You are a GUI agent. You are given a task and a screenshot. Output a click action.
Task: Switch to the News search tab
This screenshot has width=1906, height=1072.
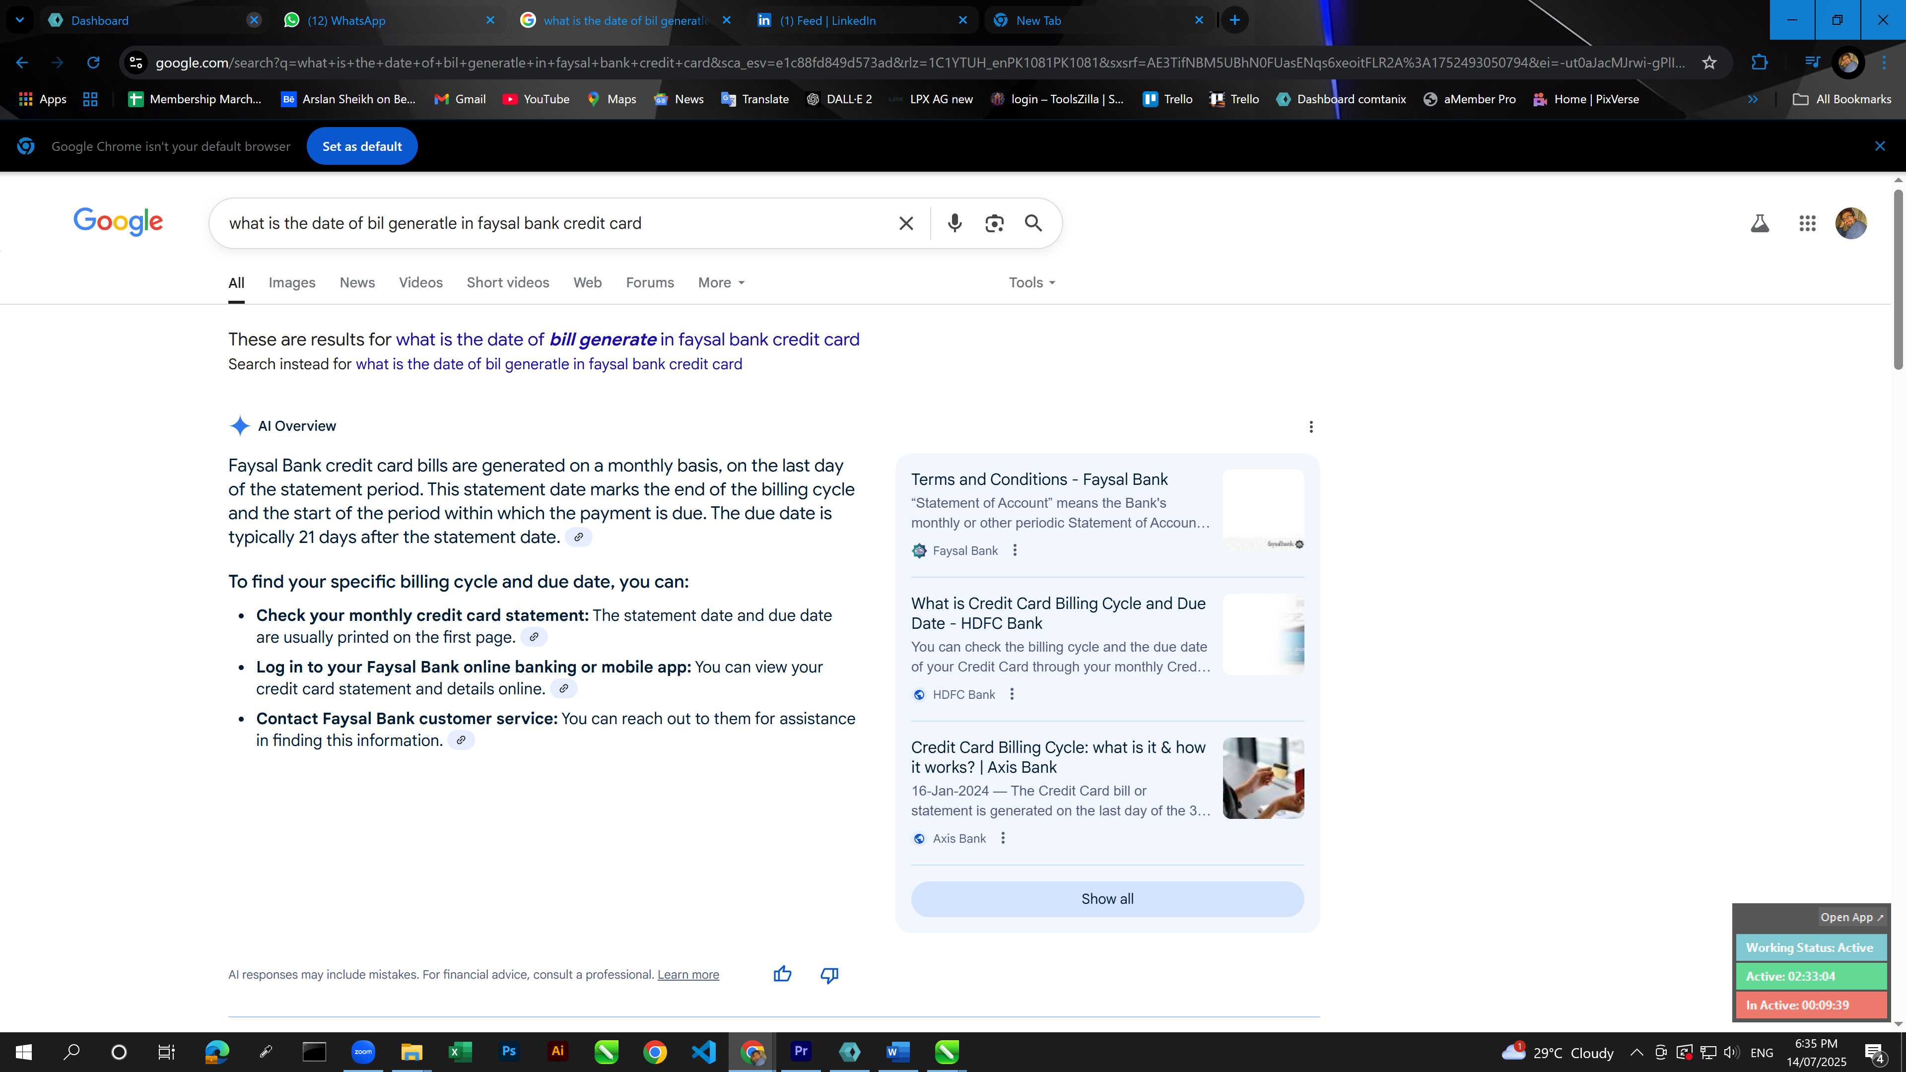(357, 282)
